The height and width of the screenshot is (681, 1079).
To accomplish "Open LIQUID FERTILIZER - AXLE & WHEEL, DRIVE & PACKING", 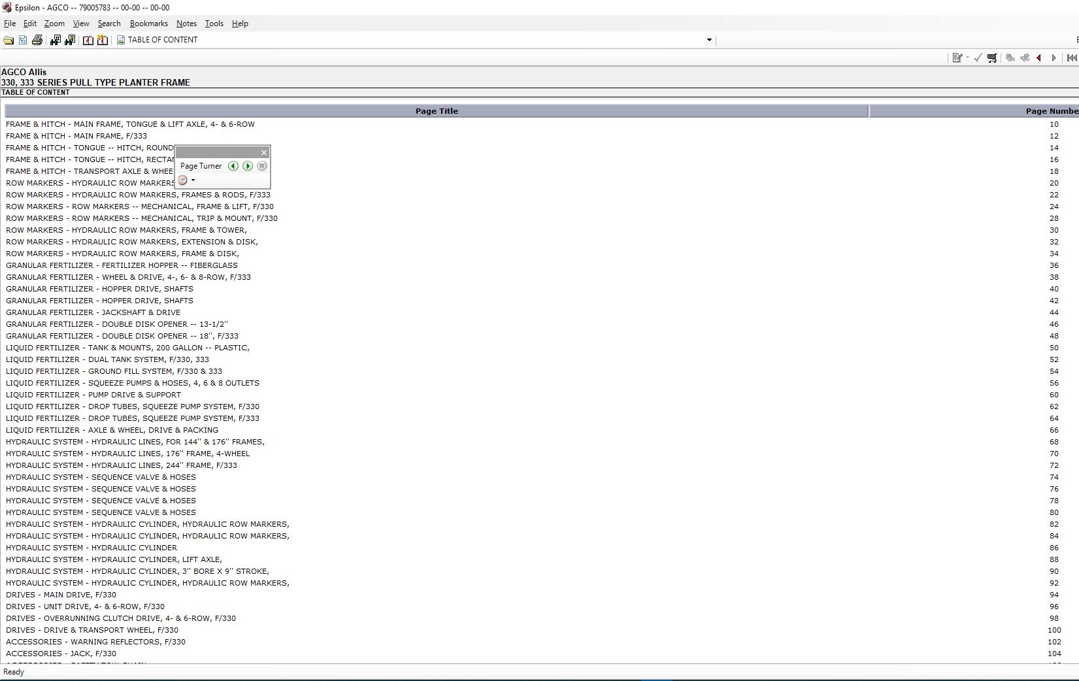I will 112,430.
